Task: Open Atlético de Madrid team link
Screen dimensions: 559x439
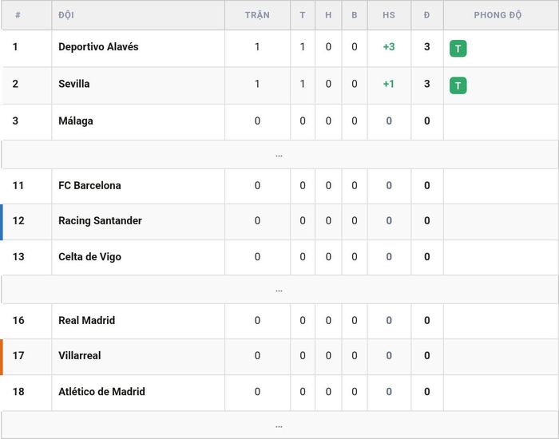Action: point(101,391)
